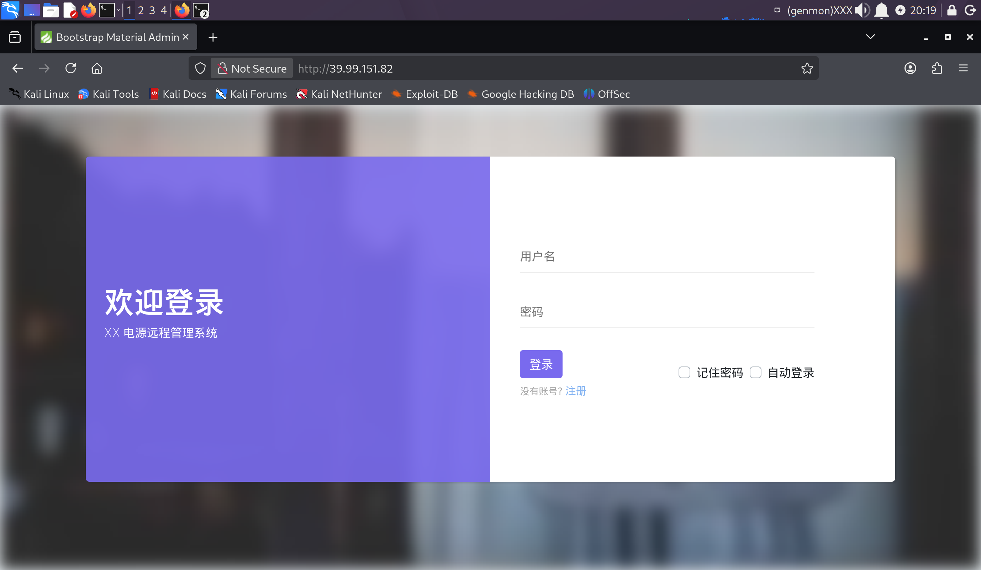This screenshot has width=981, height=570.
Task: Switch to workspace 3
Action: (152, 10)
